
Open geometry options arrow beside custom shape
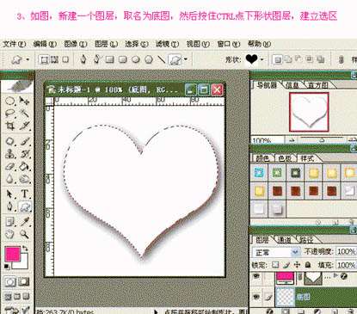(x=186, y=59)
